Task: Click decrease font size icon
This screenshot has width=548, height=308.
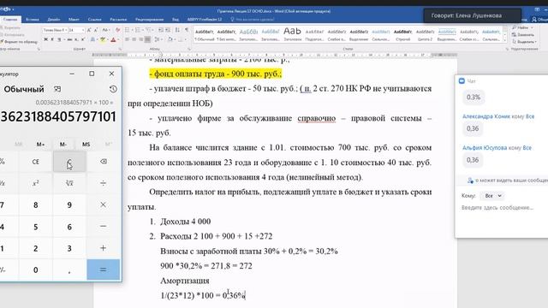Action: point(96,30)
